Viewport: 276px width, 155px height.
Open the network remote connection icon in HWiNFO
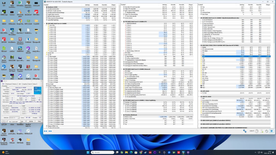(x=245, y=131)
